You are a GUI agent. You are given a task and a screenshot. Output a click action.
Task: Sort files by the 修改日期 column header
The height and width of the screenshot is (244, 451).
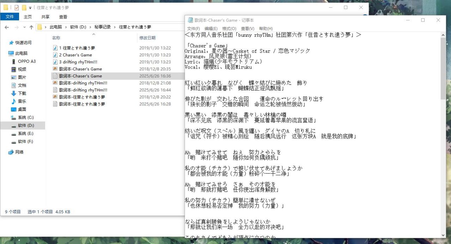click(x=147, y=38)
